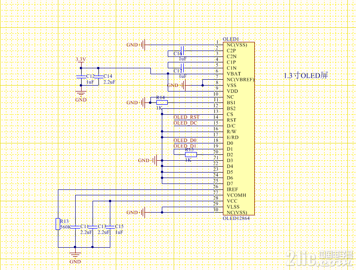
Task: Select the C14 capacitor symbol
Action: (x=98, y=76)
